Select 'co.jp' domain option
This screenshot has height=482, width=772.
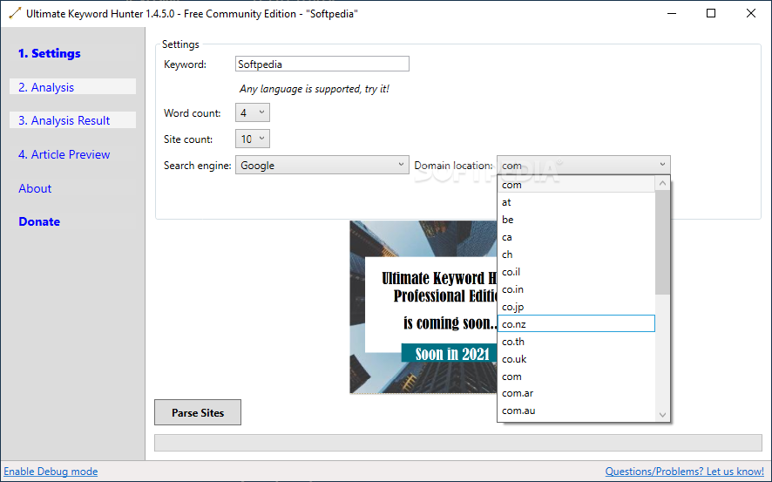tap(577, 307)
